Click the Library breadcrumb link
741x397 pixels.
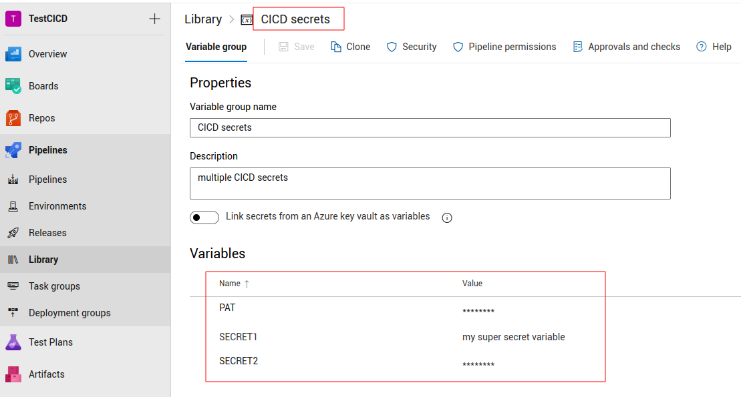(x=202, y=19)
